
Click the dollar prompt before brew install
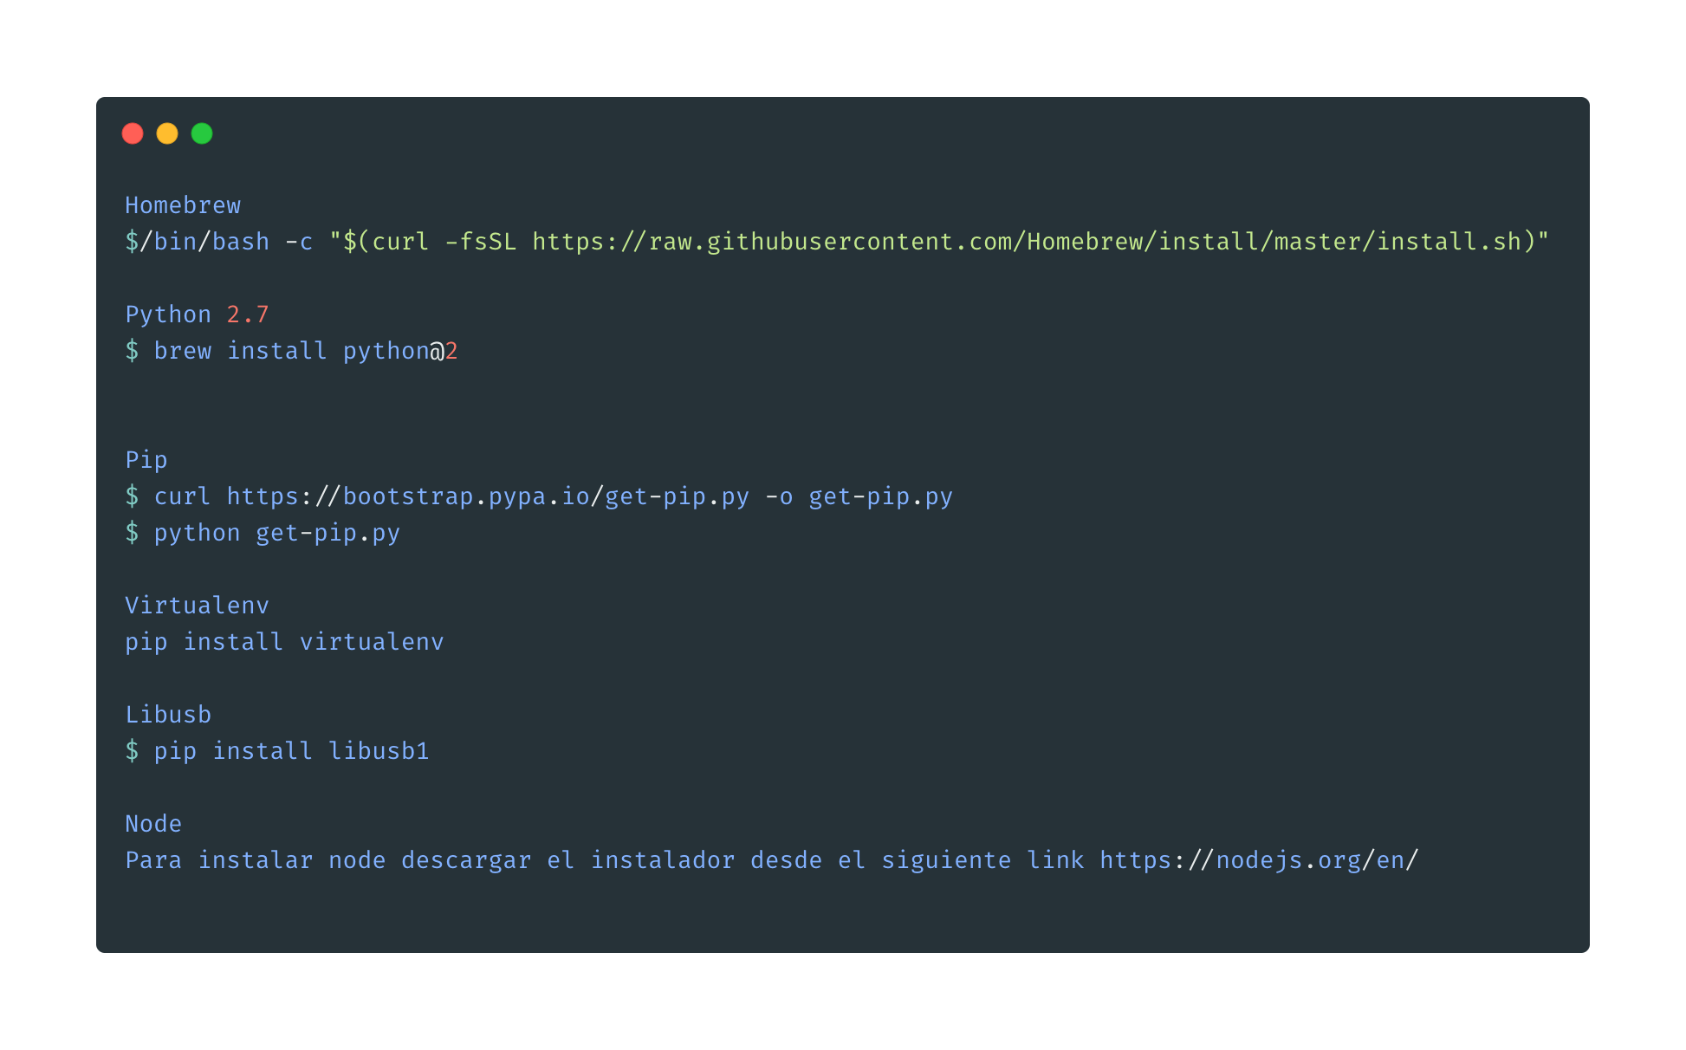pos(132,351)
